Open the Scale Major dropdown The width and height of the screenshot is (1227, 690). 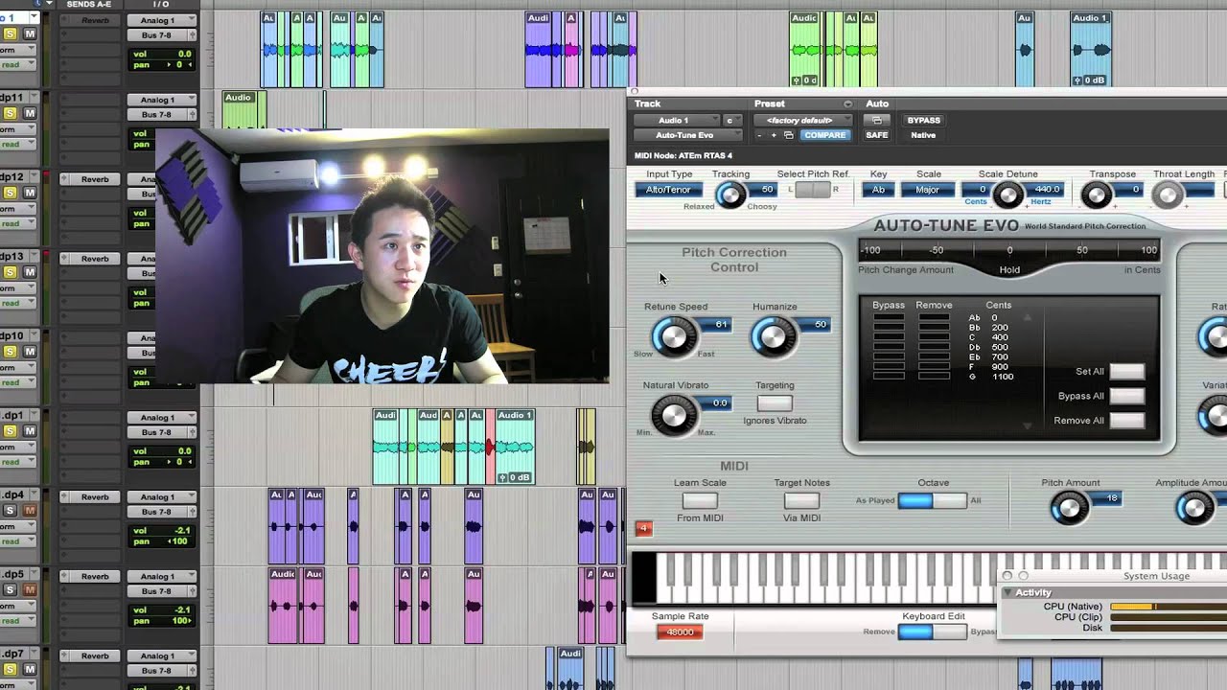pyautogui.click(x=928, y=190)
